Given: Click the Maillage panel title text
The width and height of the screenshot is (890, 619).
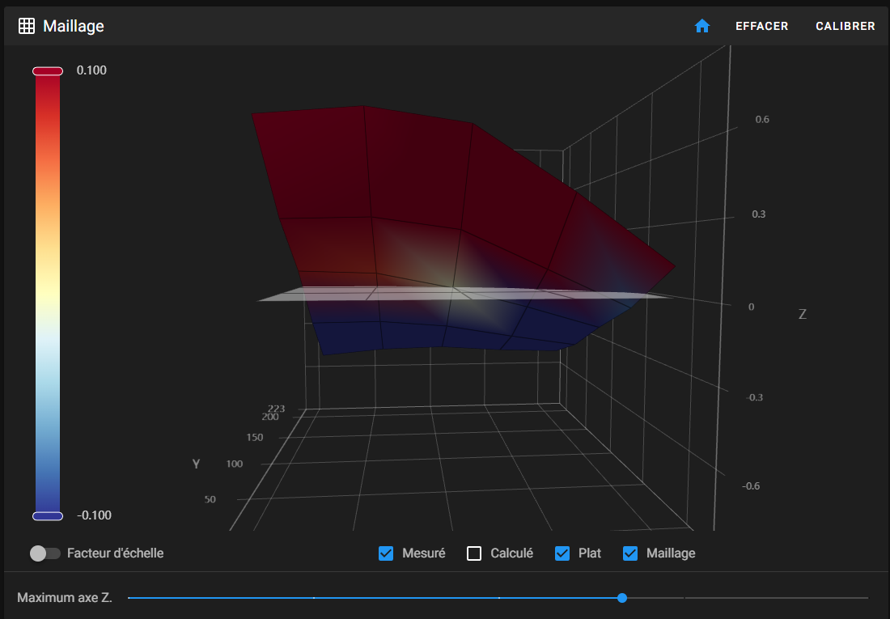Looking at the screenshot, I should [74, 26].
